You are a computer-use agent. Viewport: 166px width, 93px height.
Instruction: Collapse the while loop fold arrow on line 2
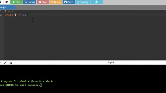(3, 15)
